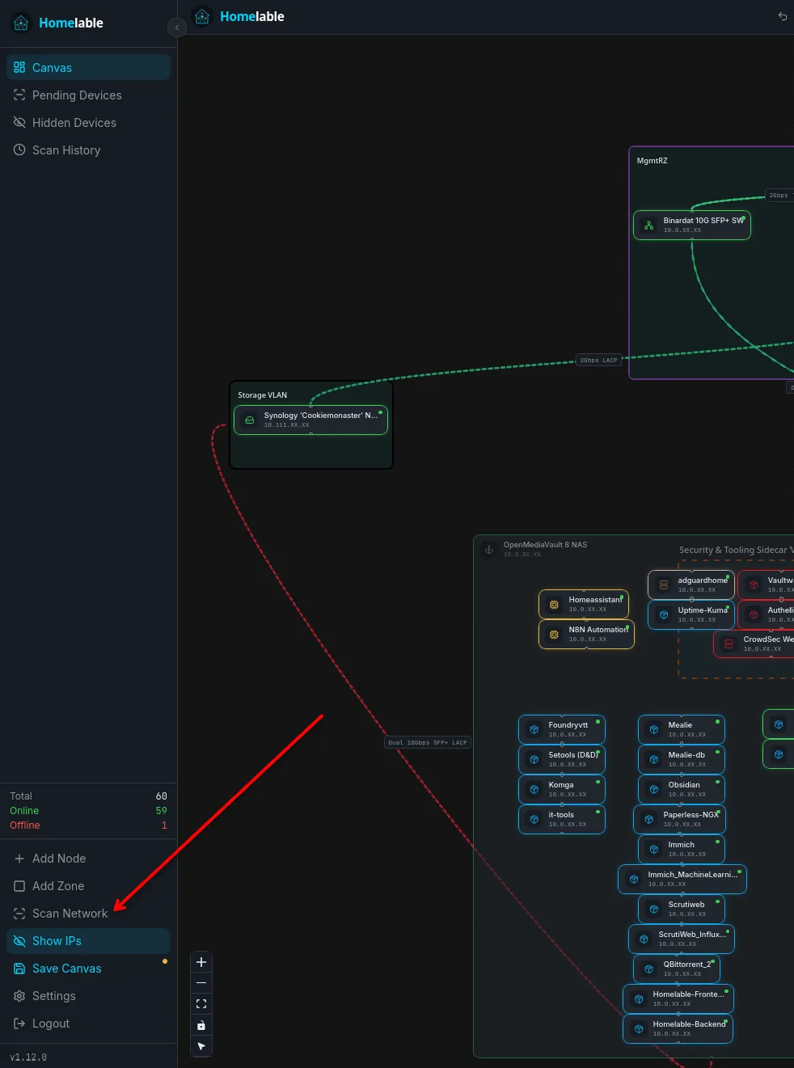Click Add Node button
This screenshot has width=794, height=1068.
tap(88, 858)
